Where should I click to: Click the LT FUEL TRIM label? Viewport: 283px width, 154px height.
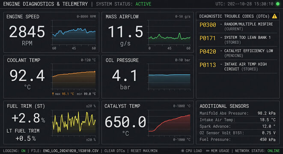(23, 131)
